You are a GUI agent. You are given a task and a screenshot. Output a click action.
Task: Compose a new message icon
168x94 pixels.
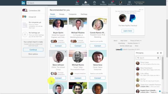[x=158, y=53]
